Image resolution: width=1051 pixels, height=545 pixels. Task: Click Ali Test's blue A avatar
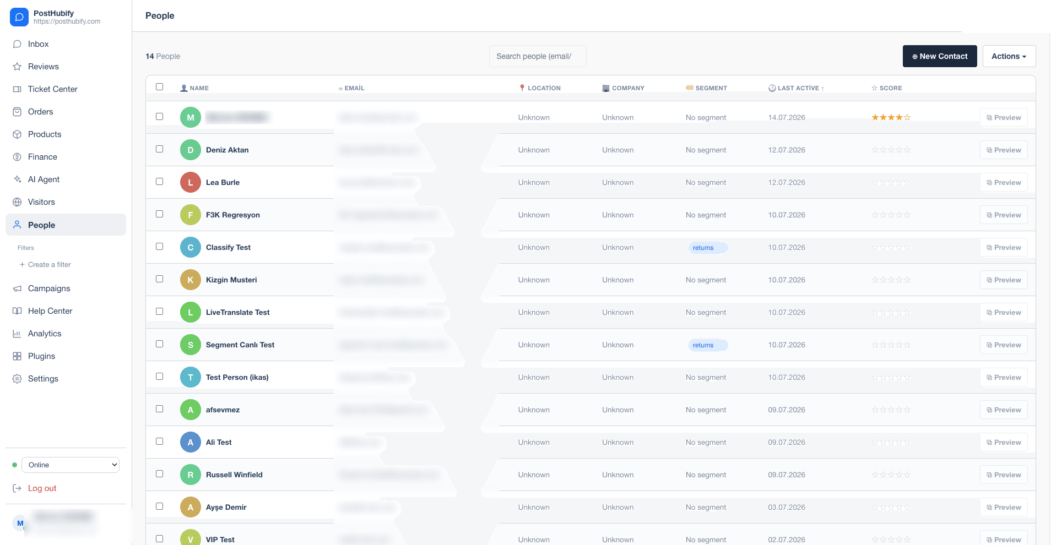coord(191,442)
